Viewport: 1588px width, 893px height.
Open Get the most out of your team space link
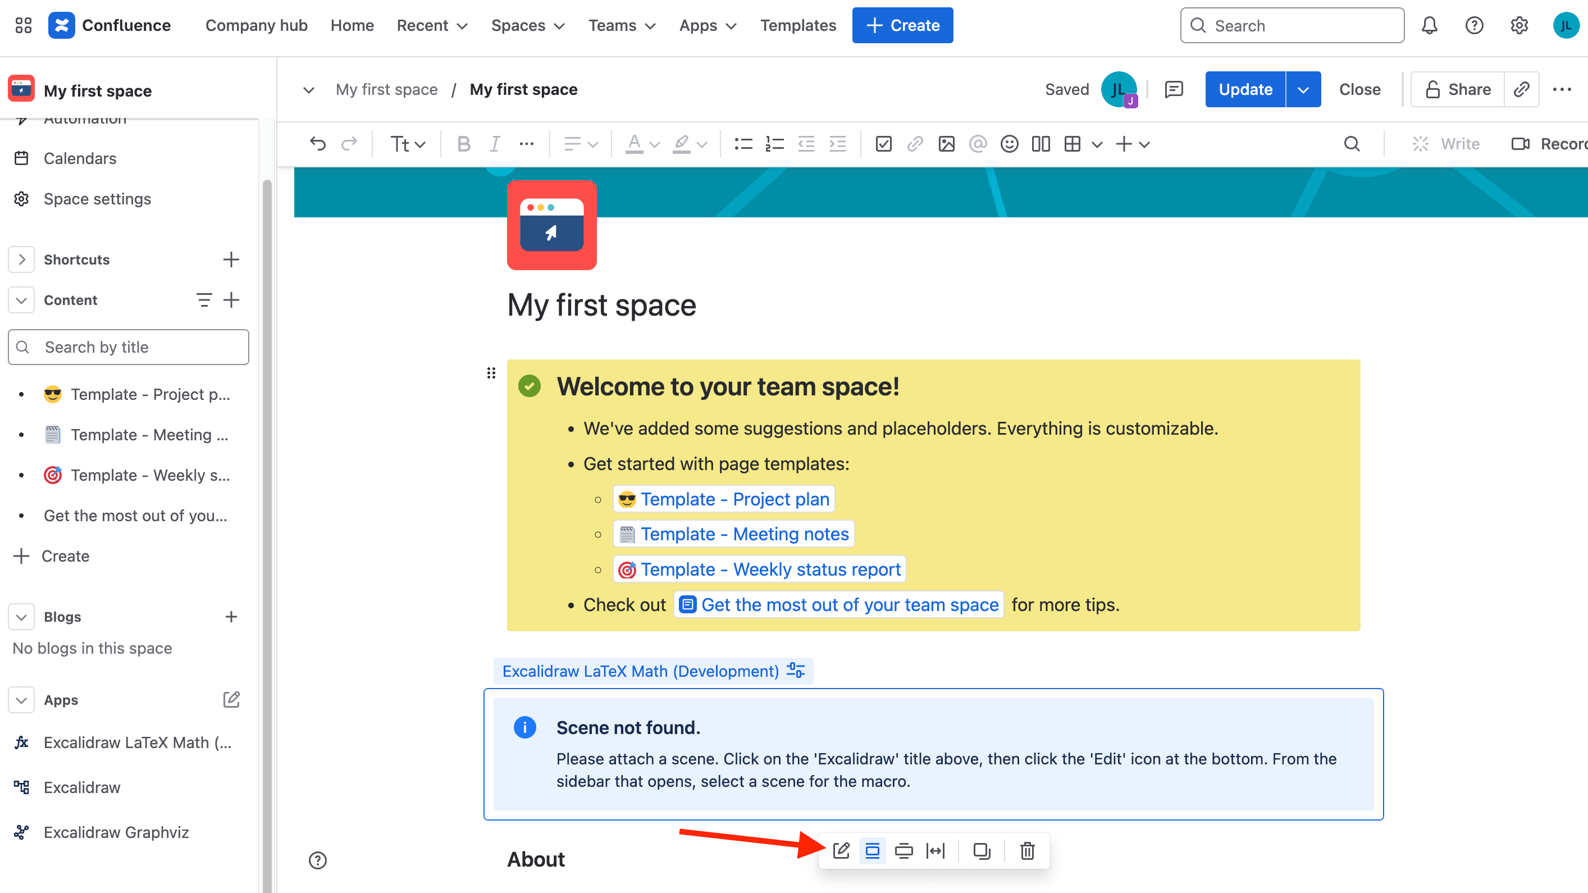pos(838,604)
